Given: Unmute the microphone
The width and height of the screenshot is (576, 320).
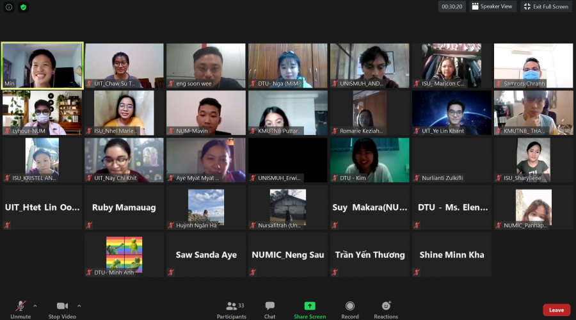Looking at the screenshot, I should coord(20,307).
